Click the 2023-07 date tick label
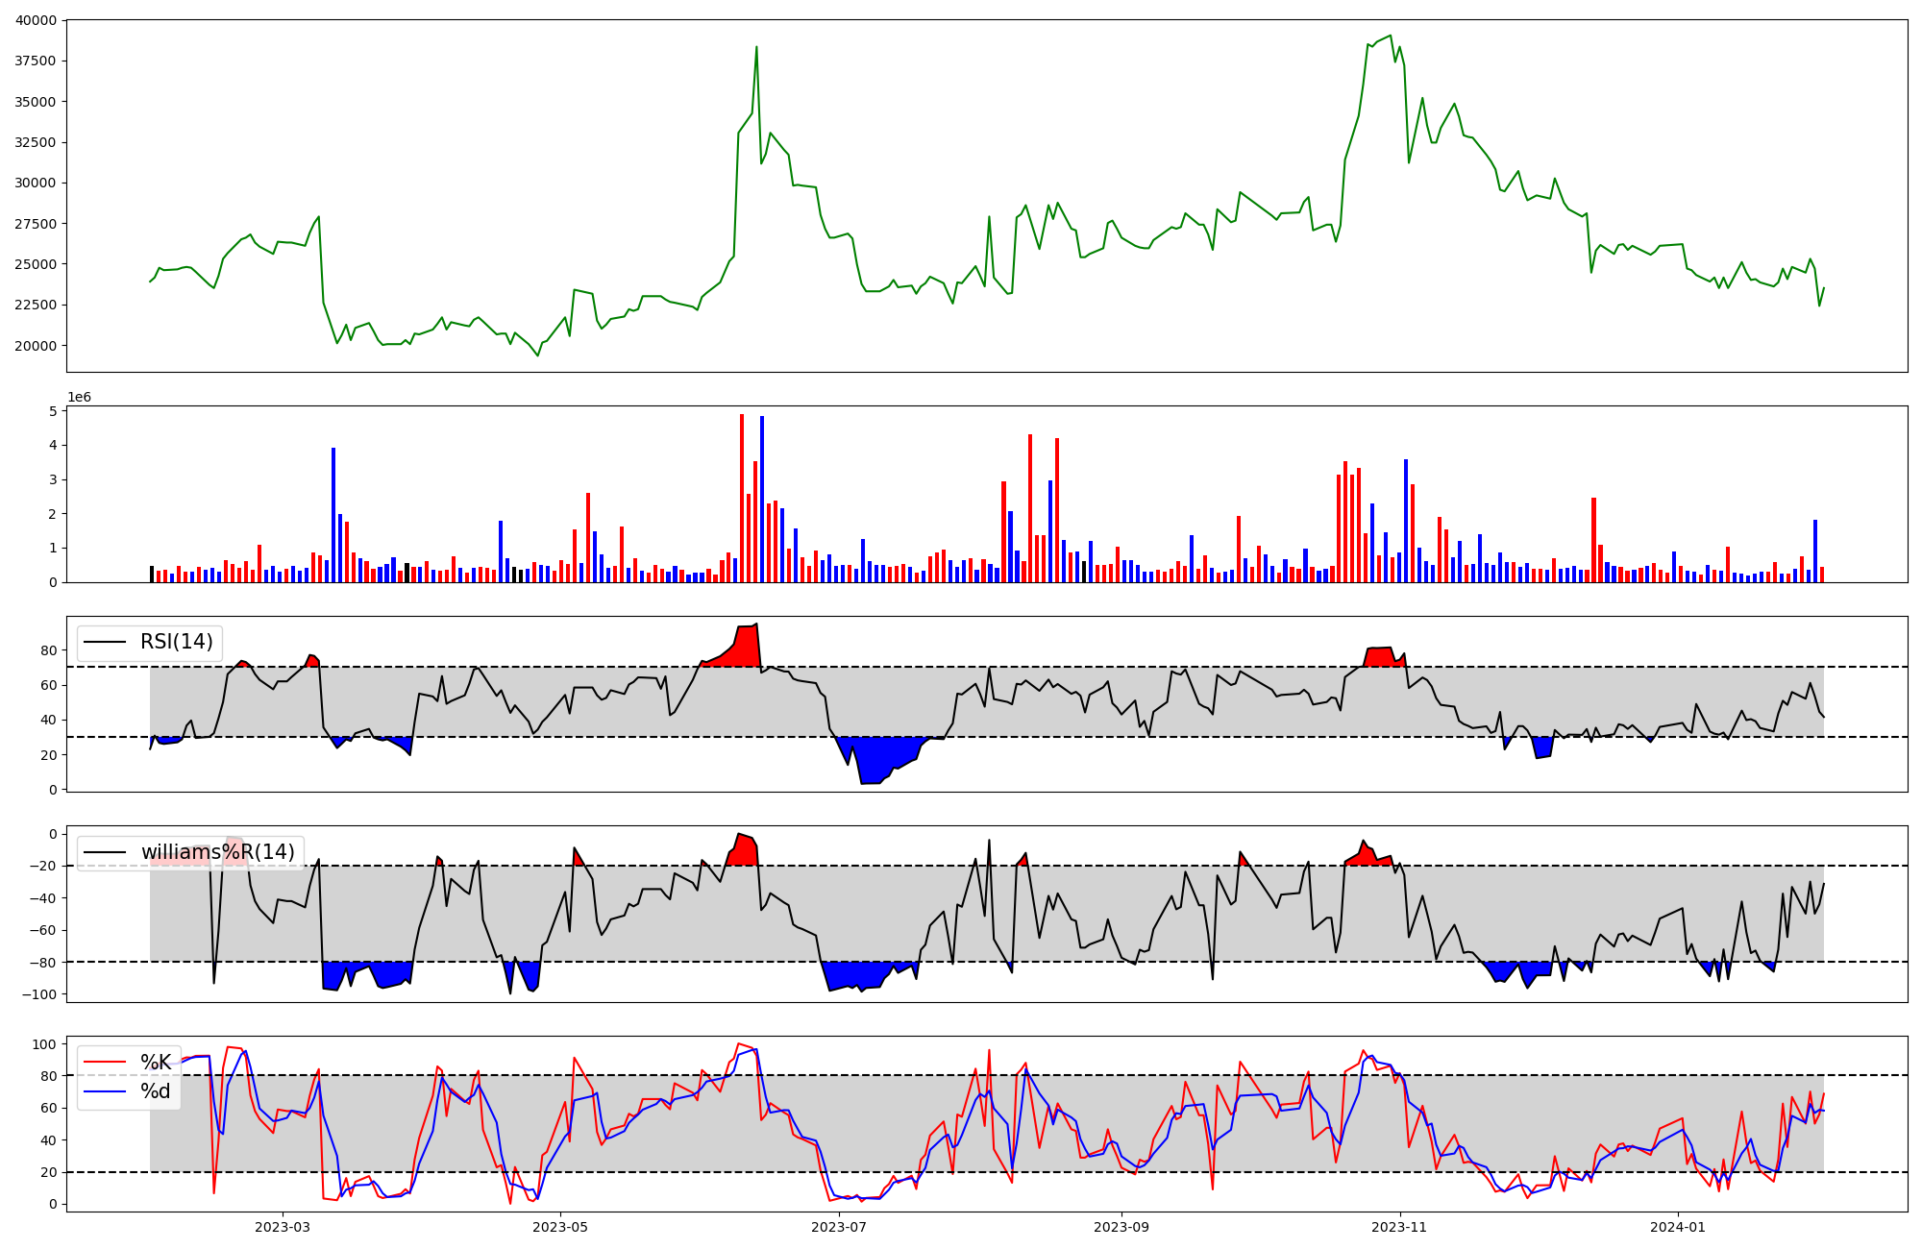This screenshot has width=1922, height=1249. [839, 1227]
